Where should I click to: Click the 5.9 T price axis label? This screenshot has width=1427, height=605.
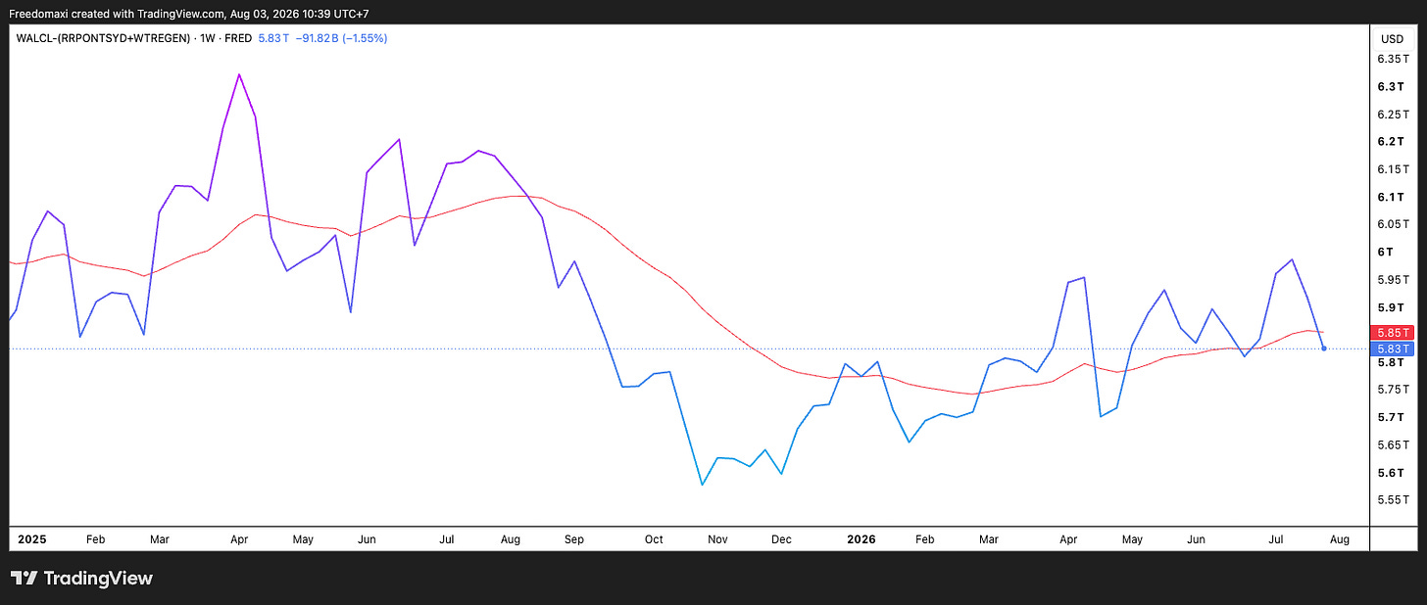[x=1392, y=307]
